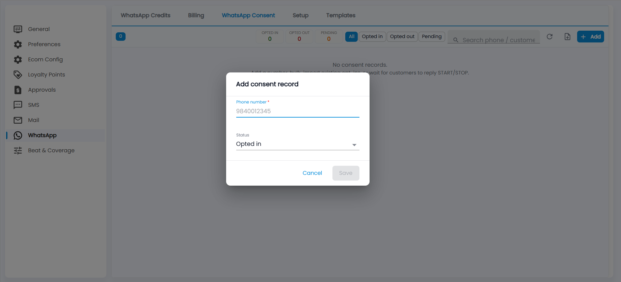621x282 pixels.
Task: Filter by All consent records
Action: coord(352,36)
